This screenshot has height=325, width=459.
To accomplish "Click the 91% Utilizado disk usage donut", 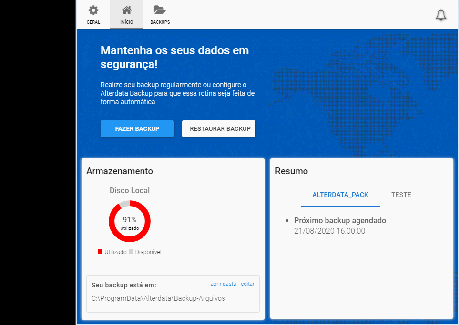I will [x=130, y=221].
